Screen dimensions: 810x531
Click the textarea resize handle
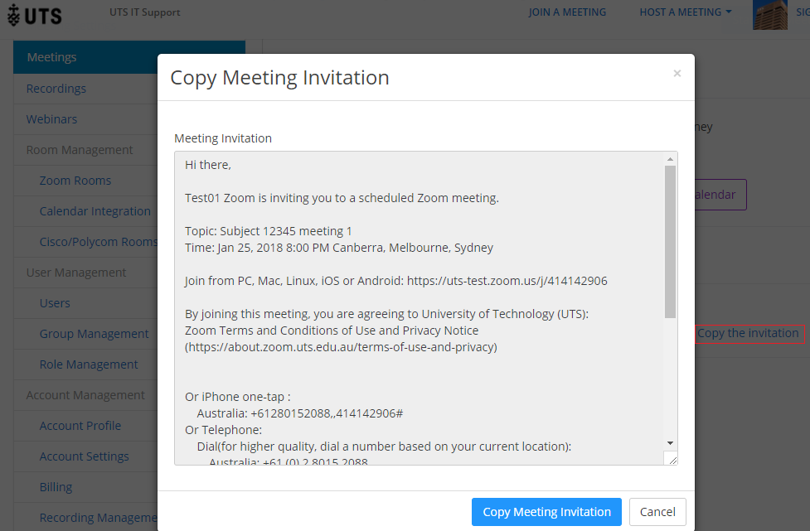click(x=671, y=459)
